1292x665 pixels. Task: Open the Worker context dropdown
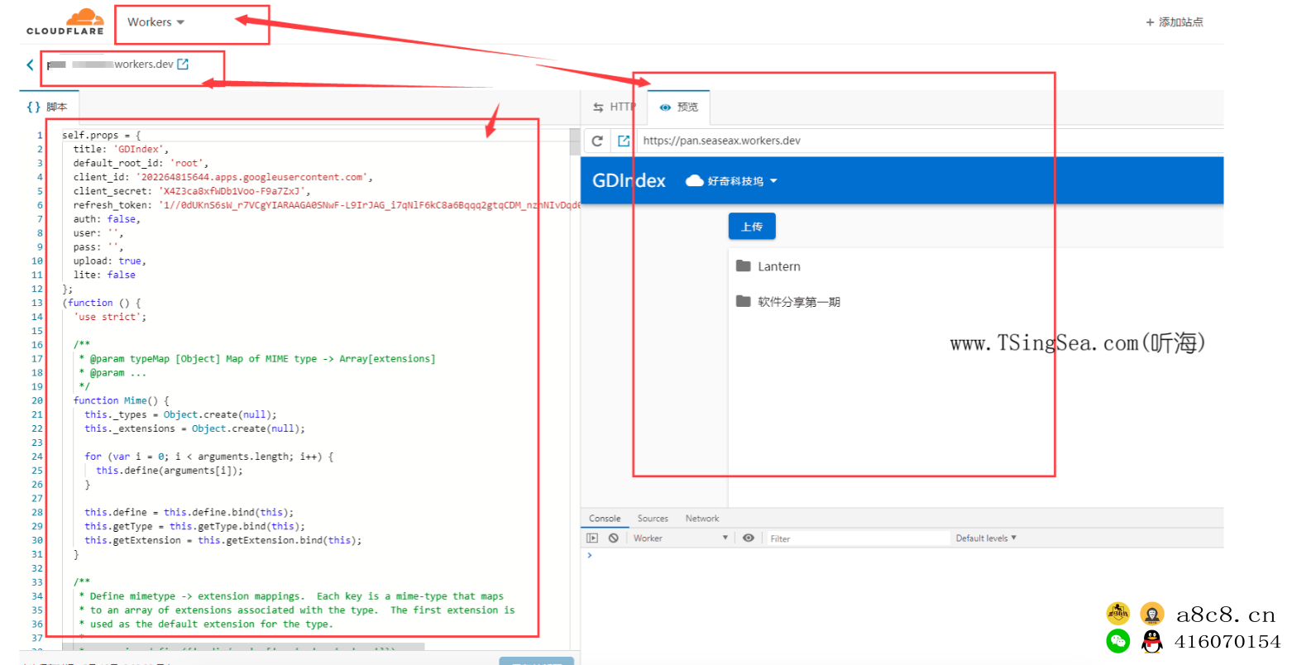(680, 538)
